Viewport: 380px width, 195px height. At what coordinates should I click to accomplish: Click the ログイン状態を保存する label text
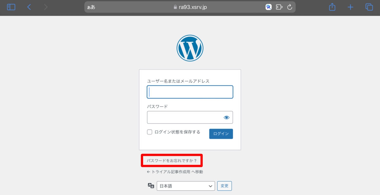(x=177, y=132)
